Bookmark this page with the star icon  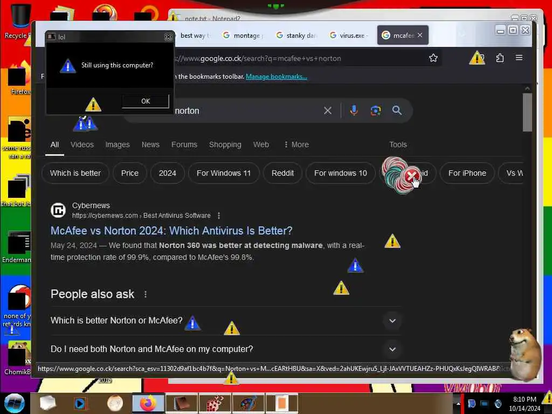(x=433, y=58)
